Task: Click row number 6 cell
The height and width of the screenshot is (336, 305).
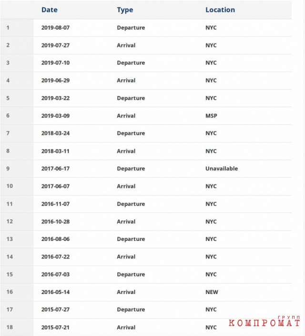Action: point(8,116)
